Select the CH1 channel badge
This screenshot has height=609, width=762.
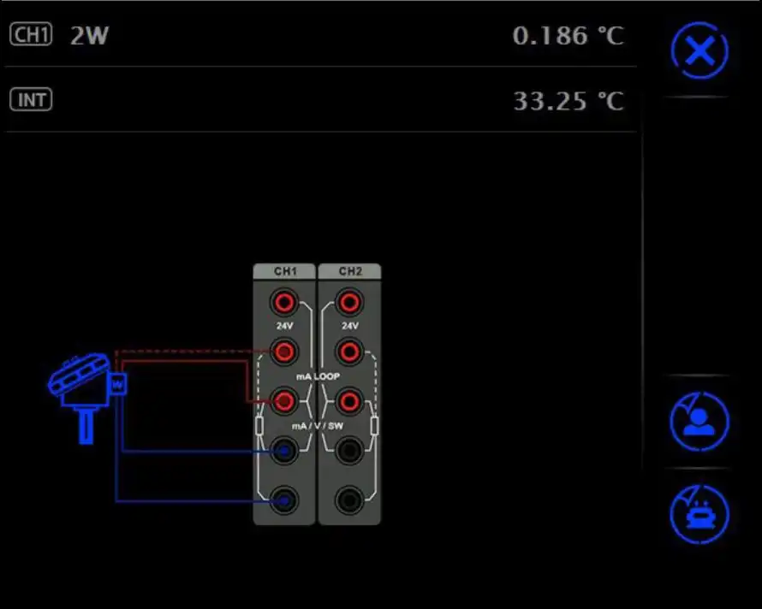pos(31,34)
